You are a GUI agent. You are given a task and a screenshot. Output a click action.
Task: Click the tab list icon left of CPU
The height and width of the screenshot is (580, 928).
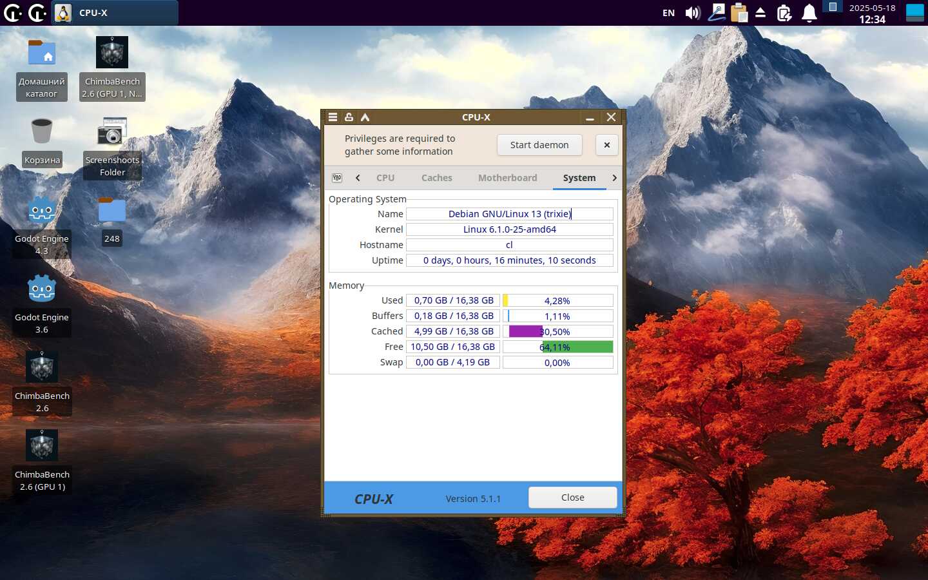point(337,178)
